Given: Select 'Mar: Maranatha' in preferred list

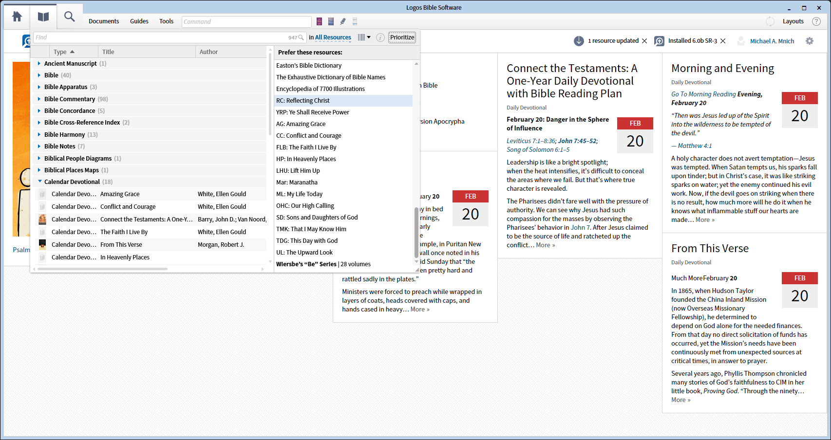Looking at the screenshot, I should [x=343, y=183].
